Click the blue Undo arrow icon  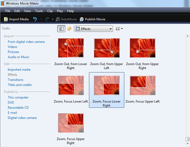(35, 19)
